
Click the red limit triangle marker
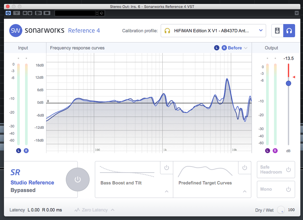click(x=294, y=77)
